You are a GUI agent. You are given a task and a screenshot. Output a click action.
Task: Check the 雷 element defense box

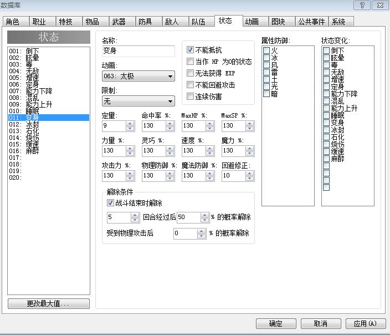(266, 72)
